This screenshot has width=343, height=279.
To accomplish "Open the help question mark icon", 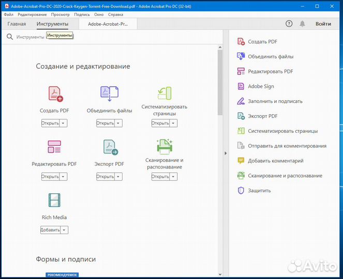I will pyautogui.click(x=289, y=24).
